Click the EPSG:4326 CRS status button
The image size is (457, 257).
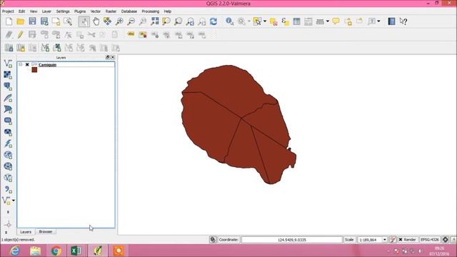[x=430, y=240]
